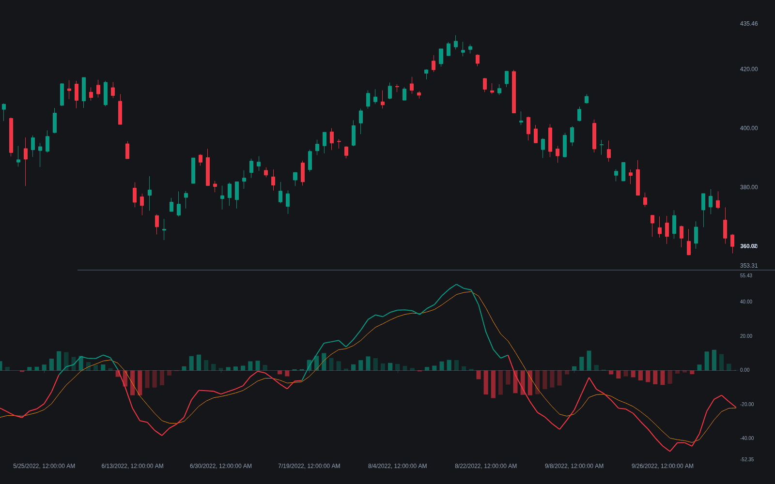The width and height of the screenshot is (775, 484).
Task: Click the last red candlestick on the chart
Action: click(732, 241)
